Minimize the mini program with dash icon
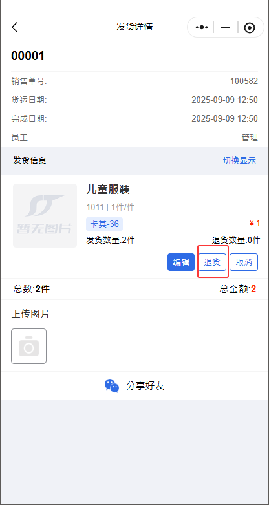Viewport: 269px width, 505px height. coord(226,28)
